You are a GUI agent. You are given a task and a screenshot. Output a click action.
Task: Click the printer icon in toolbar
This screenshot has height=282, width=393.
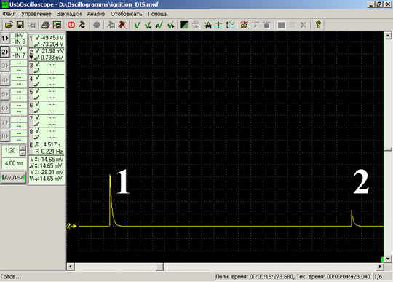(45, 25)
